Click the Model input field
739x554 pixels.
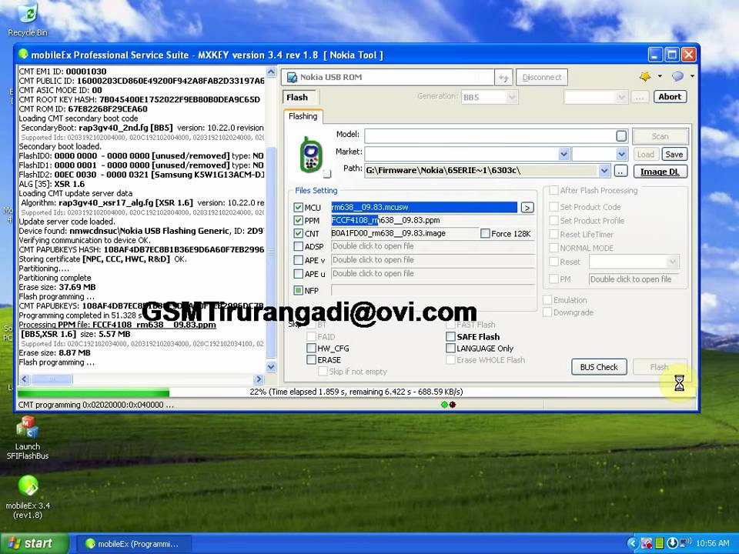coord(497,136)
